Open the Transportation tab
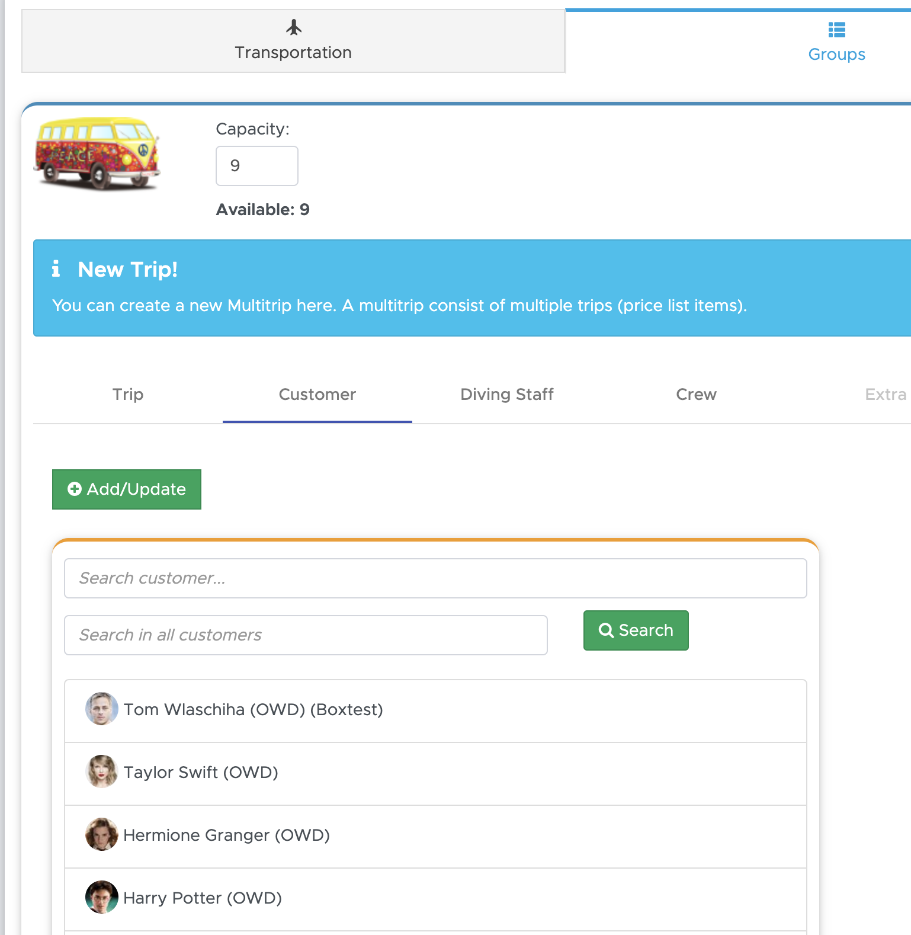This screenshot has width=911, height=935. point(293,41)
